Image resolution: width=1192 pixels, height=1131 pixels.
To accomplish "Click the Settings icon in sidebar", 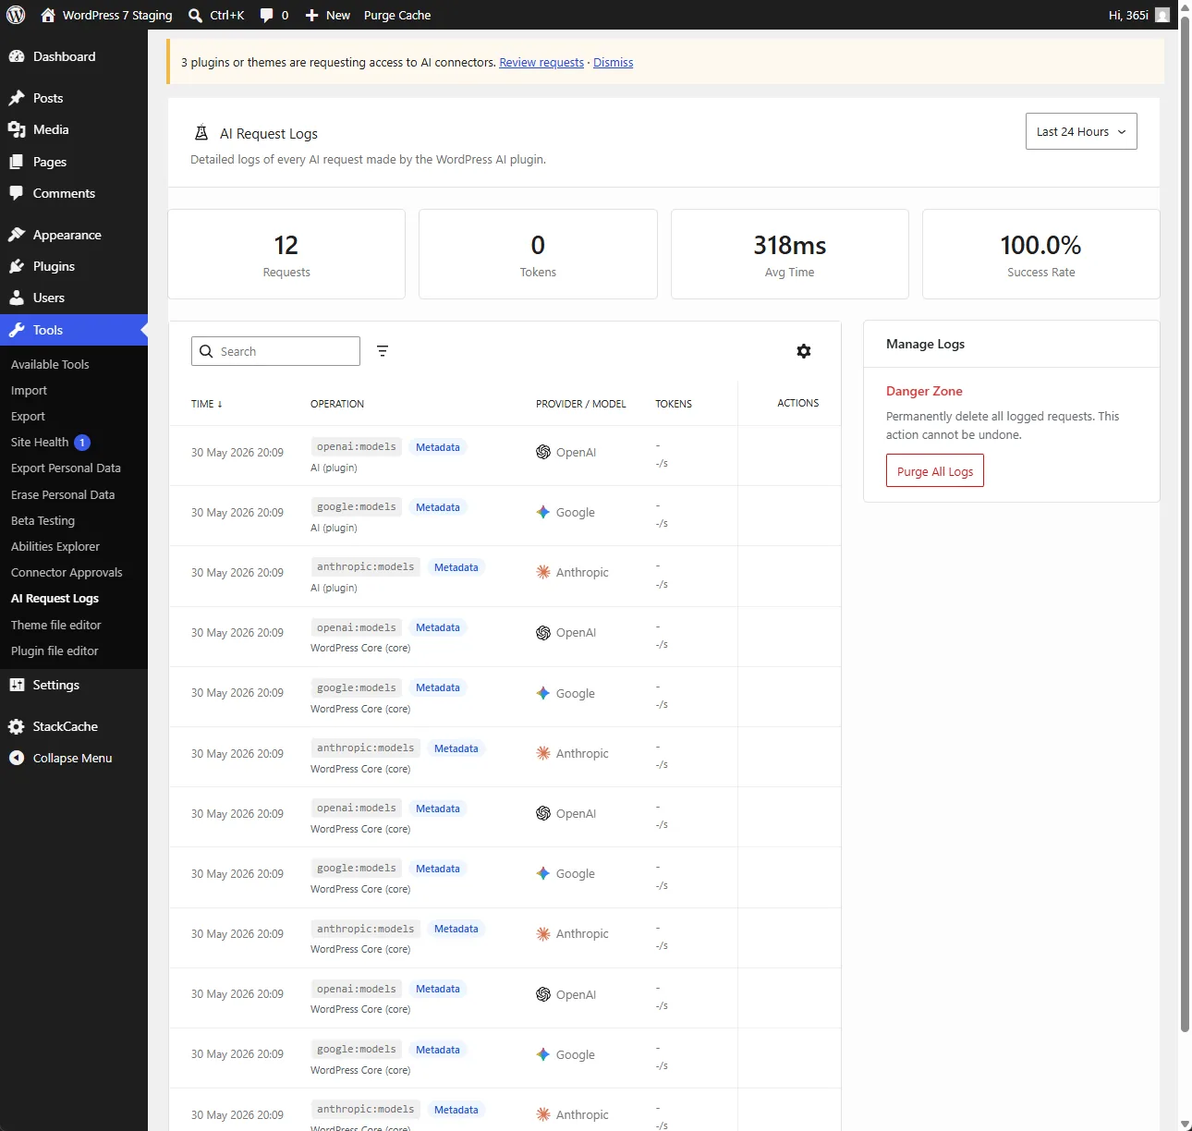I will [17, 685].
